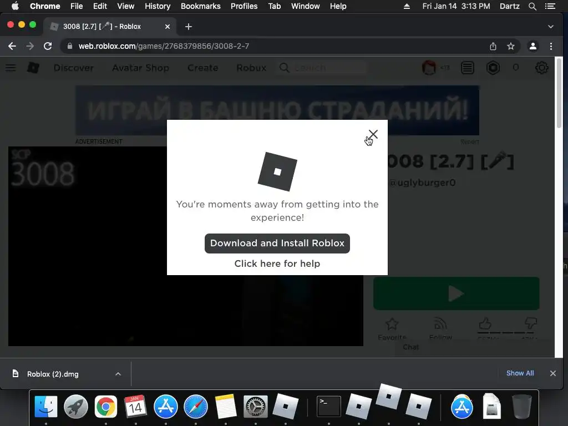The width and height of the screenshot is (568, 426).
Task: View site info via the lock icon
Action: point(70,46)
